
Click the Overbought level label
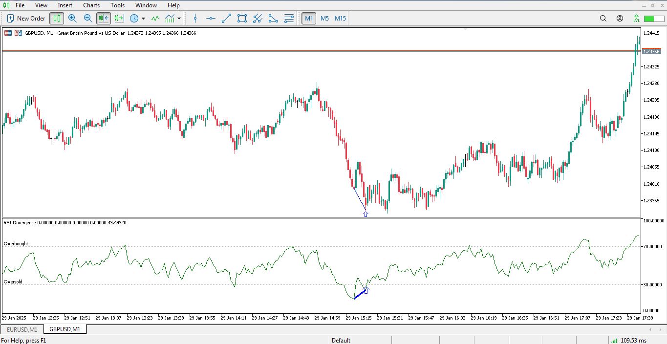[x=16, y=243]
